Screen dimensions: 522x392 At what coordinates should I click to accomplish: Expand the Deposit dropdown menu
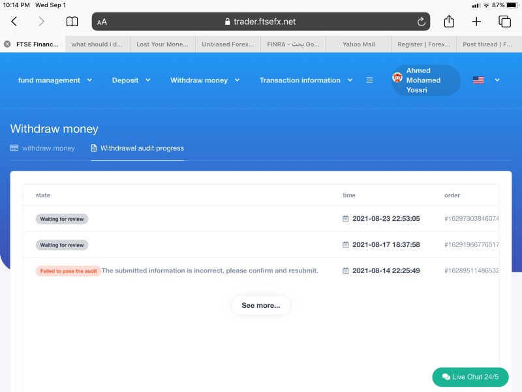tap(131, 80)
